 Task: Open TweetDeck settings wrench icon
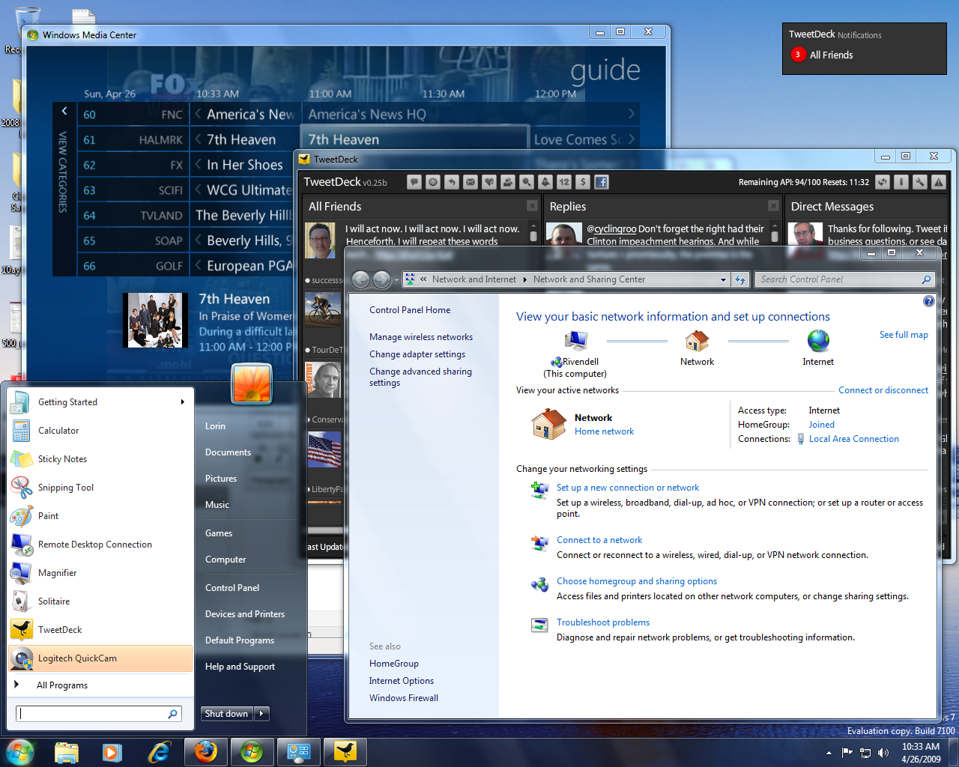pyautogui.click(x=920, y=182)
